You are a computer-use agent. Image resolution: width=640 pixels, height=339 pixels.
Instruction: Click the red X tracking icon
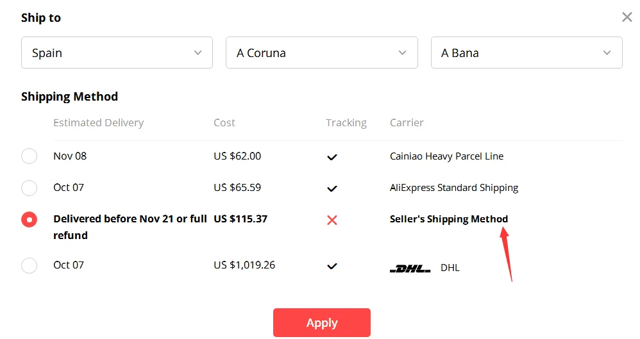tap(332, 220)
